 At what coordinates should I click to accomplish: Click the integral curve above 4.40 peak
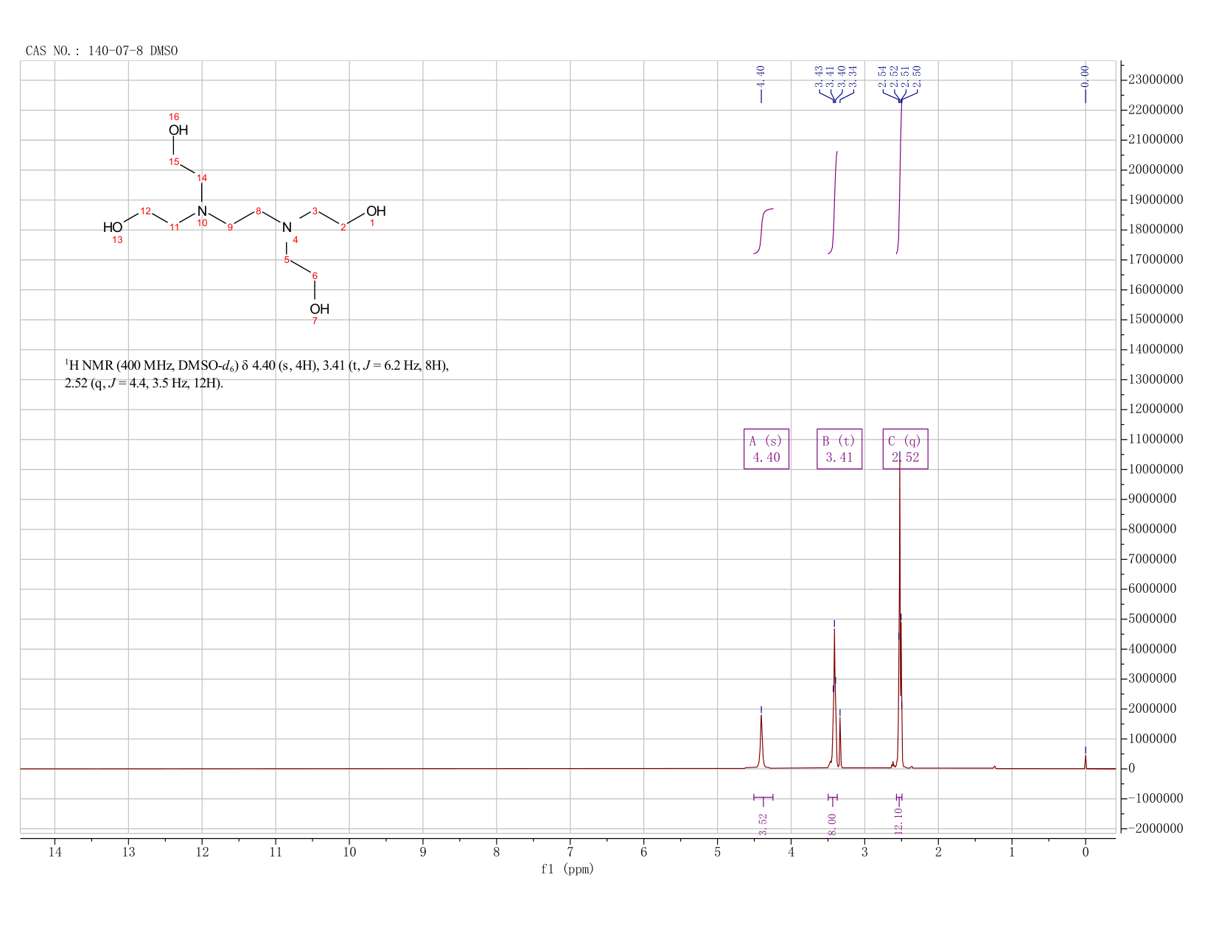tap(763, 230)
